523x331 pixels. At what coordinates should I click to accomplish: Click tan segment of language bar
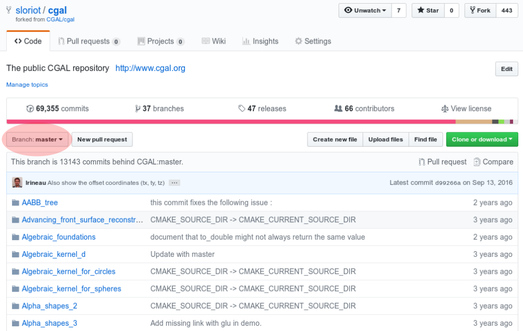(474, 122)
